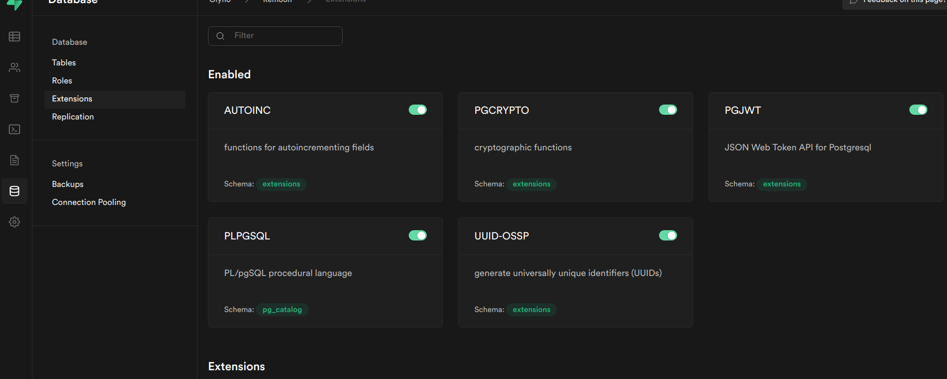This screenshot has height=379, width=947.
Task: Click the Filter extensions search field
Action: pos(275,36)
